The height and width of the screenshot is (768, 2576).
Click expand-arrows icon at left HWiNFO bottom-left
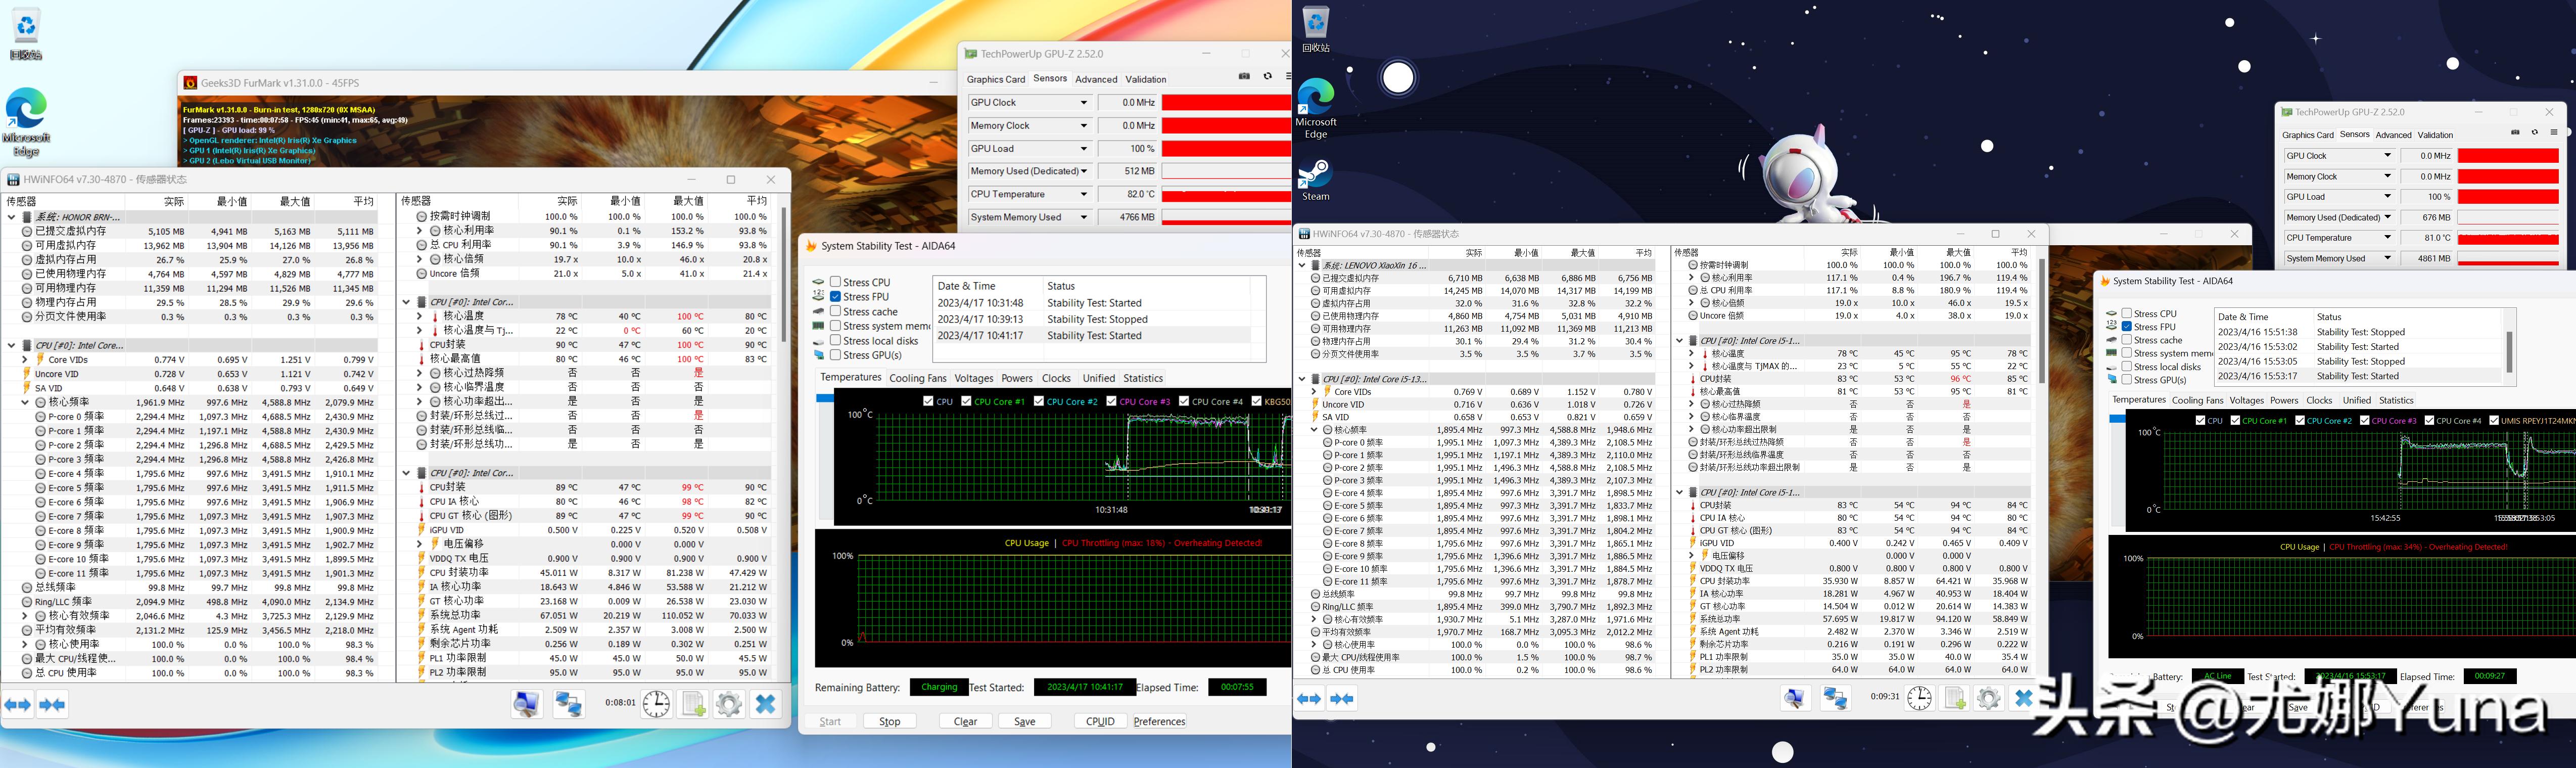coord(18,704)
